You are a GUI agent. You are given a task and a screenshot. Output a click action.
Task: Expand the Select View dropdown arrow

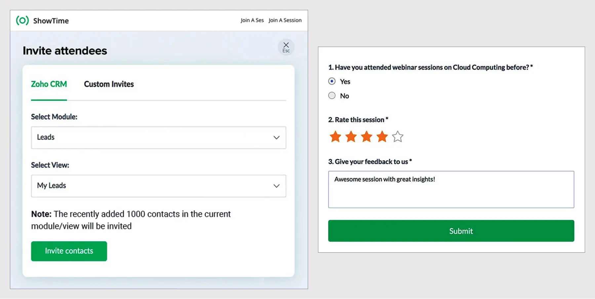tap(276, 186)
